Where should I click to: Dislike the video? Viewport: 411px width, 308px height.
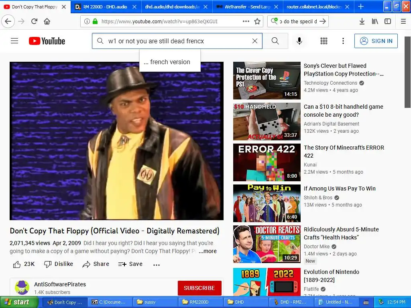[59, 264]
